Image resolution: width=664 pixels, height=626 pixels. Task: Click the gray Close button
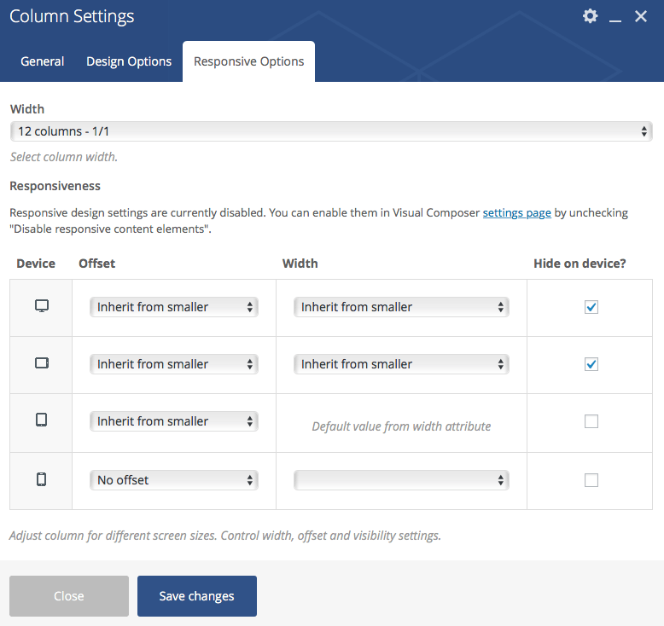coord(69,596)
